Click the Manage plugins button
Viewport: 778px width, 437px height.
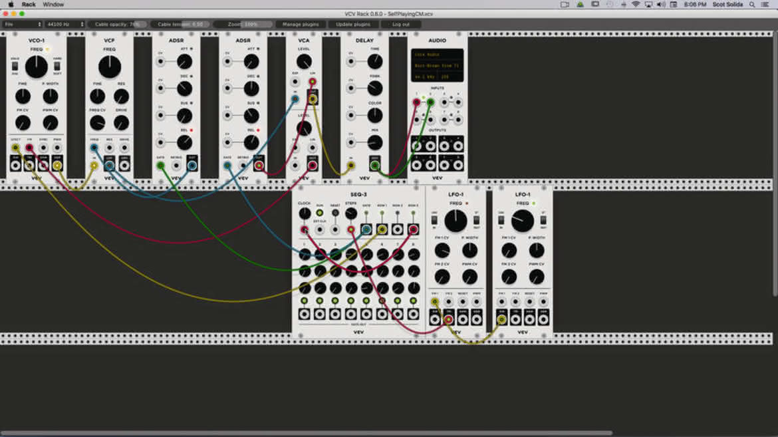tap(301, 24)
